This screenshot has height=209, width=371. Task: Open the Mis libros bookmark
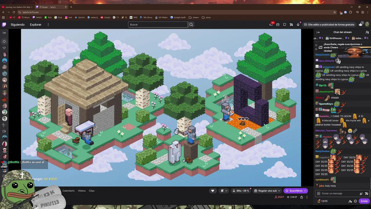coord(146,17)
